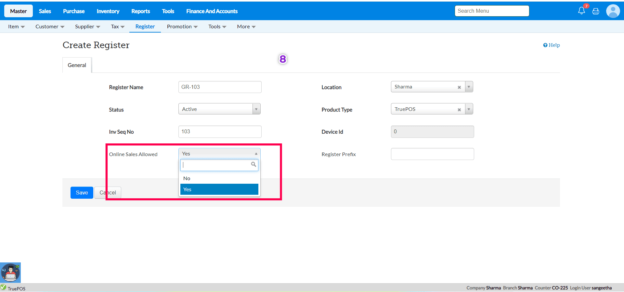This screenshot has width=624, height=292.
Task: Click the Register Prefix input field
Action: pyautogui.click(x=432, y=154)
